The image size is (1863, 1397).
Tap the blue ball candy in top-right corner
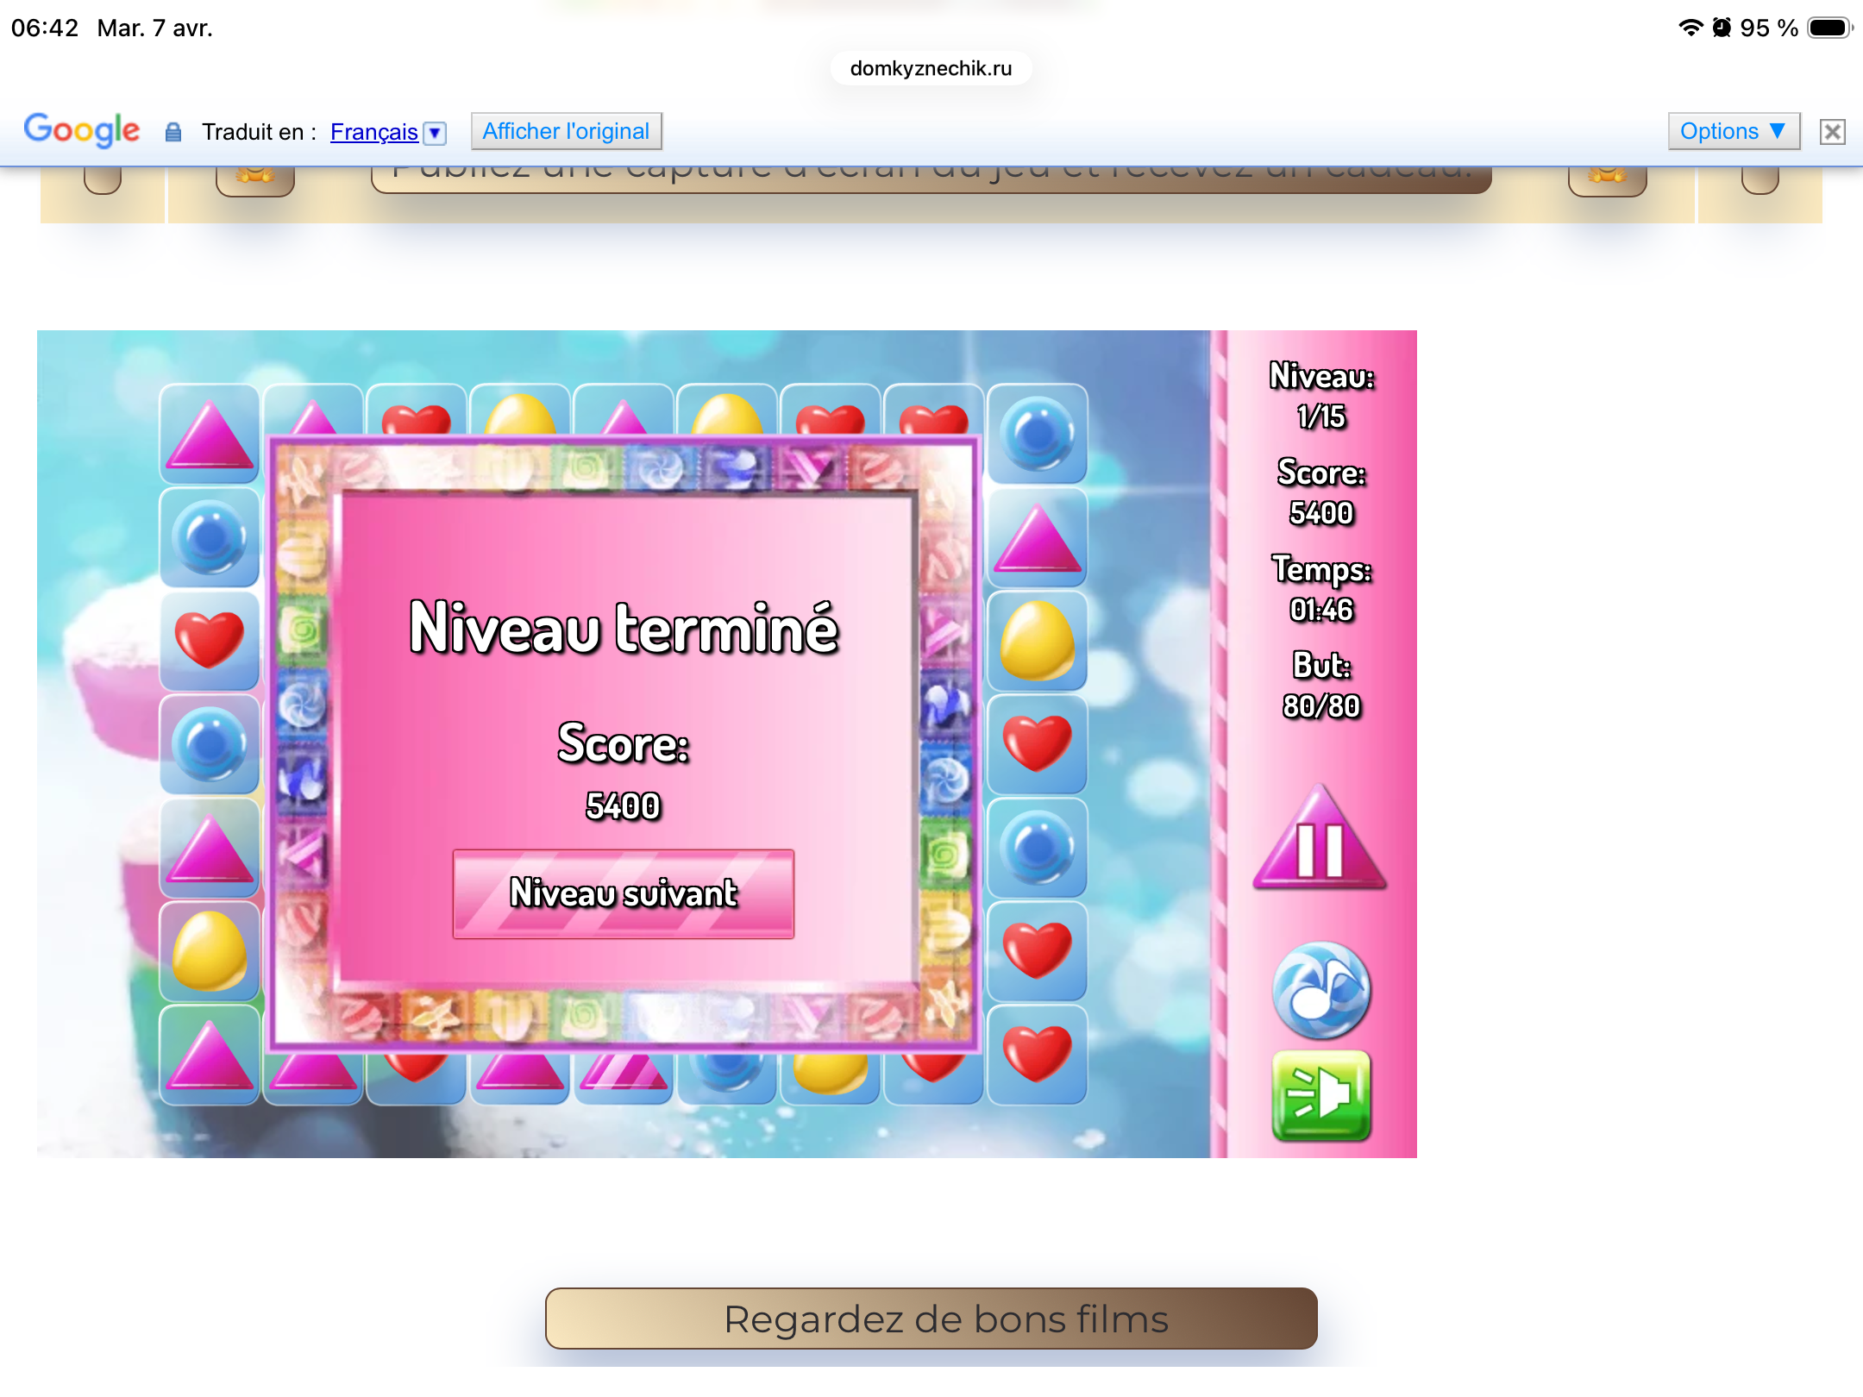[1037, 434]
